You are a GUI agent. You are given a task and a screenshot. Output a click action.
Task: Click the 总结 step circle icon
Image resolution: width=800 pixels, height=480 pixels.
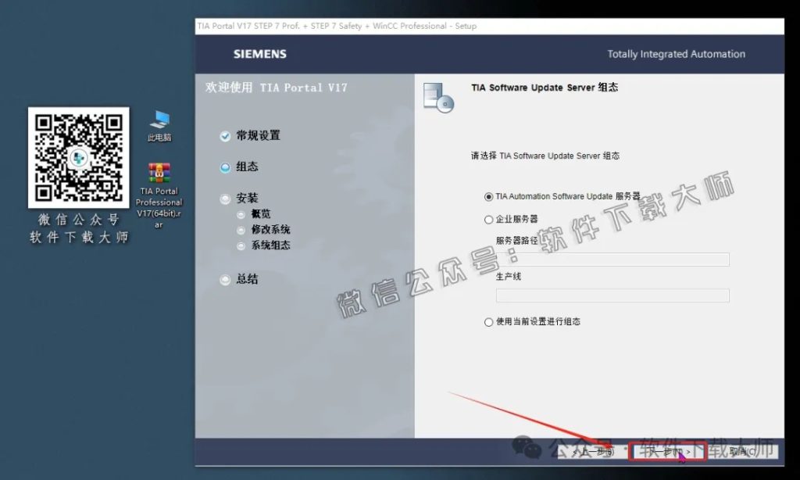tap(226, 279)
